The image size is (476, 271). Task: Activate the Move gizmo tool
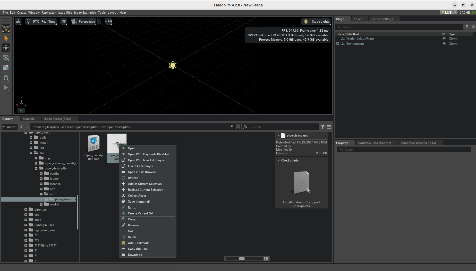click(6, 48)
